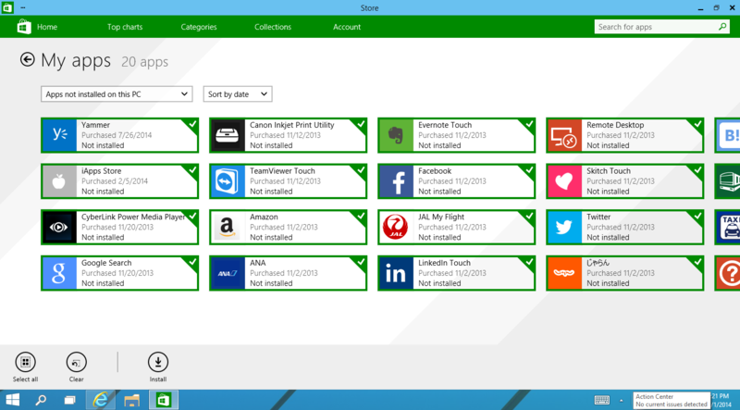The width and height of the screenshot is (740, 410).
Task: Go to the Home tab
Action: point(47,27)
